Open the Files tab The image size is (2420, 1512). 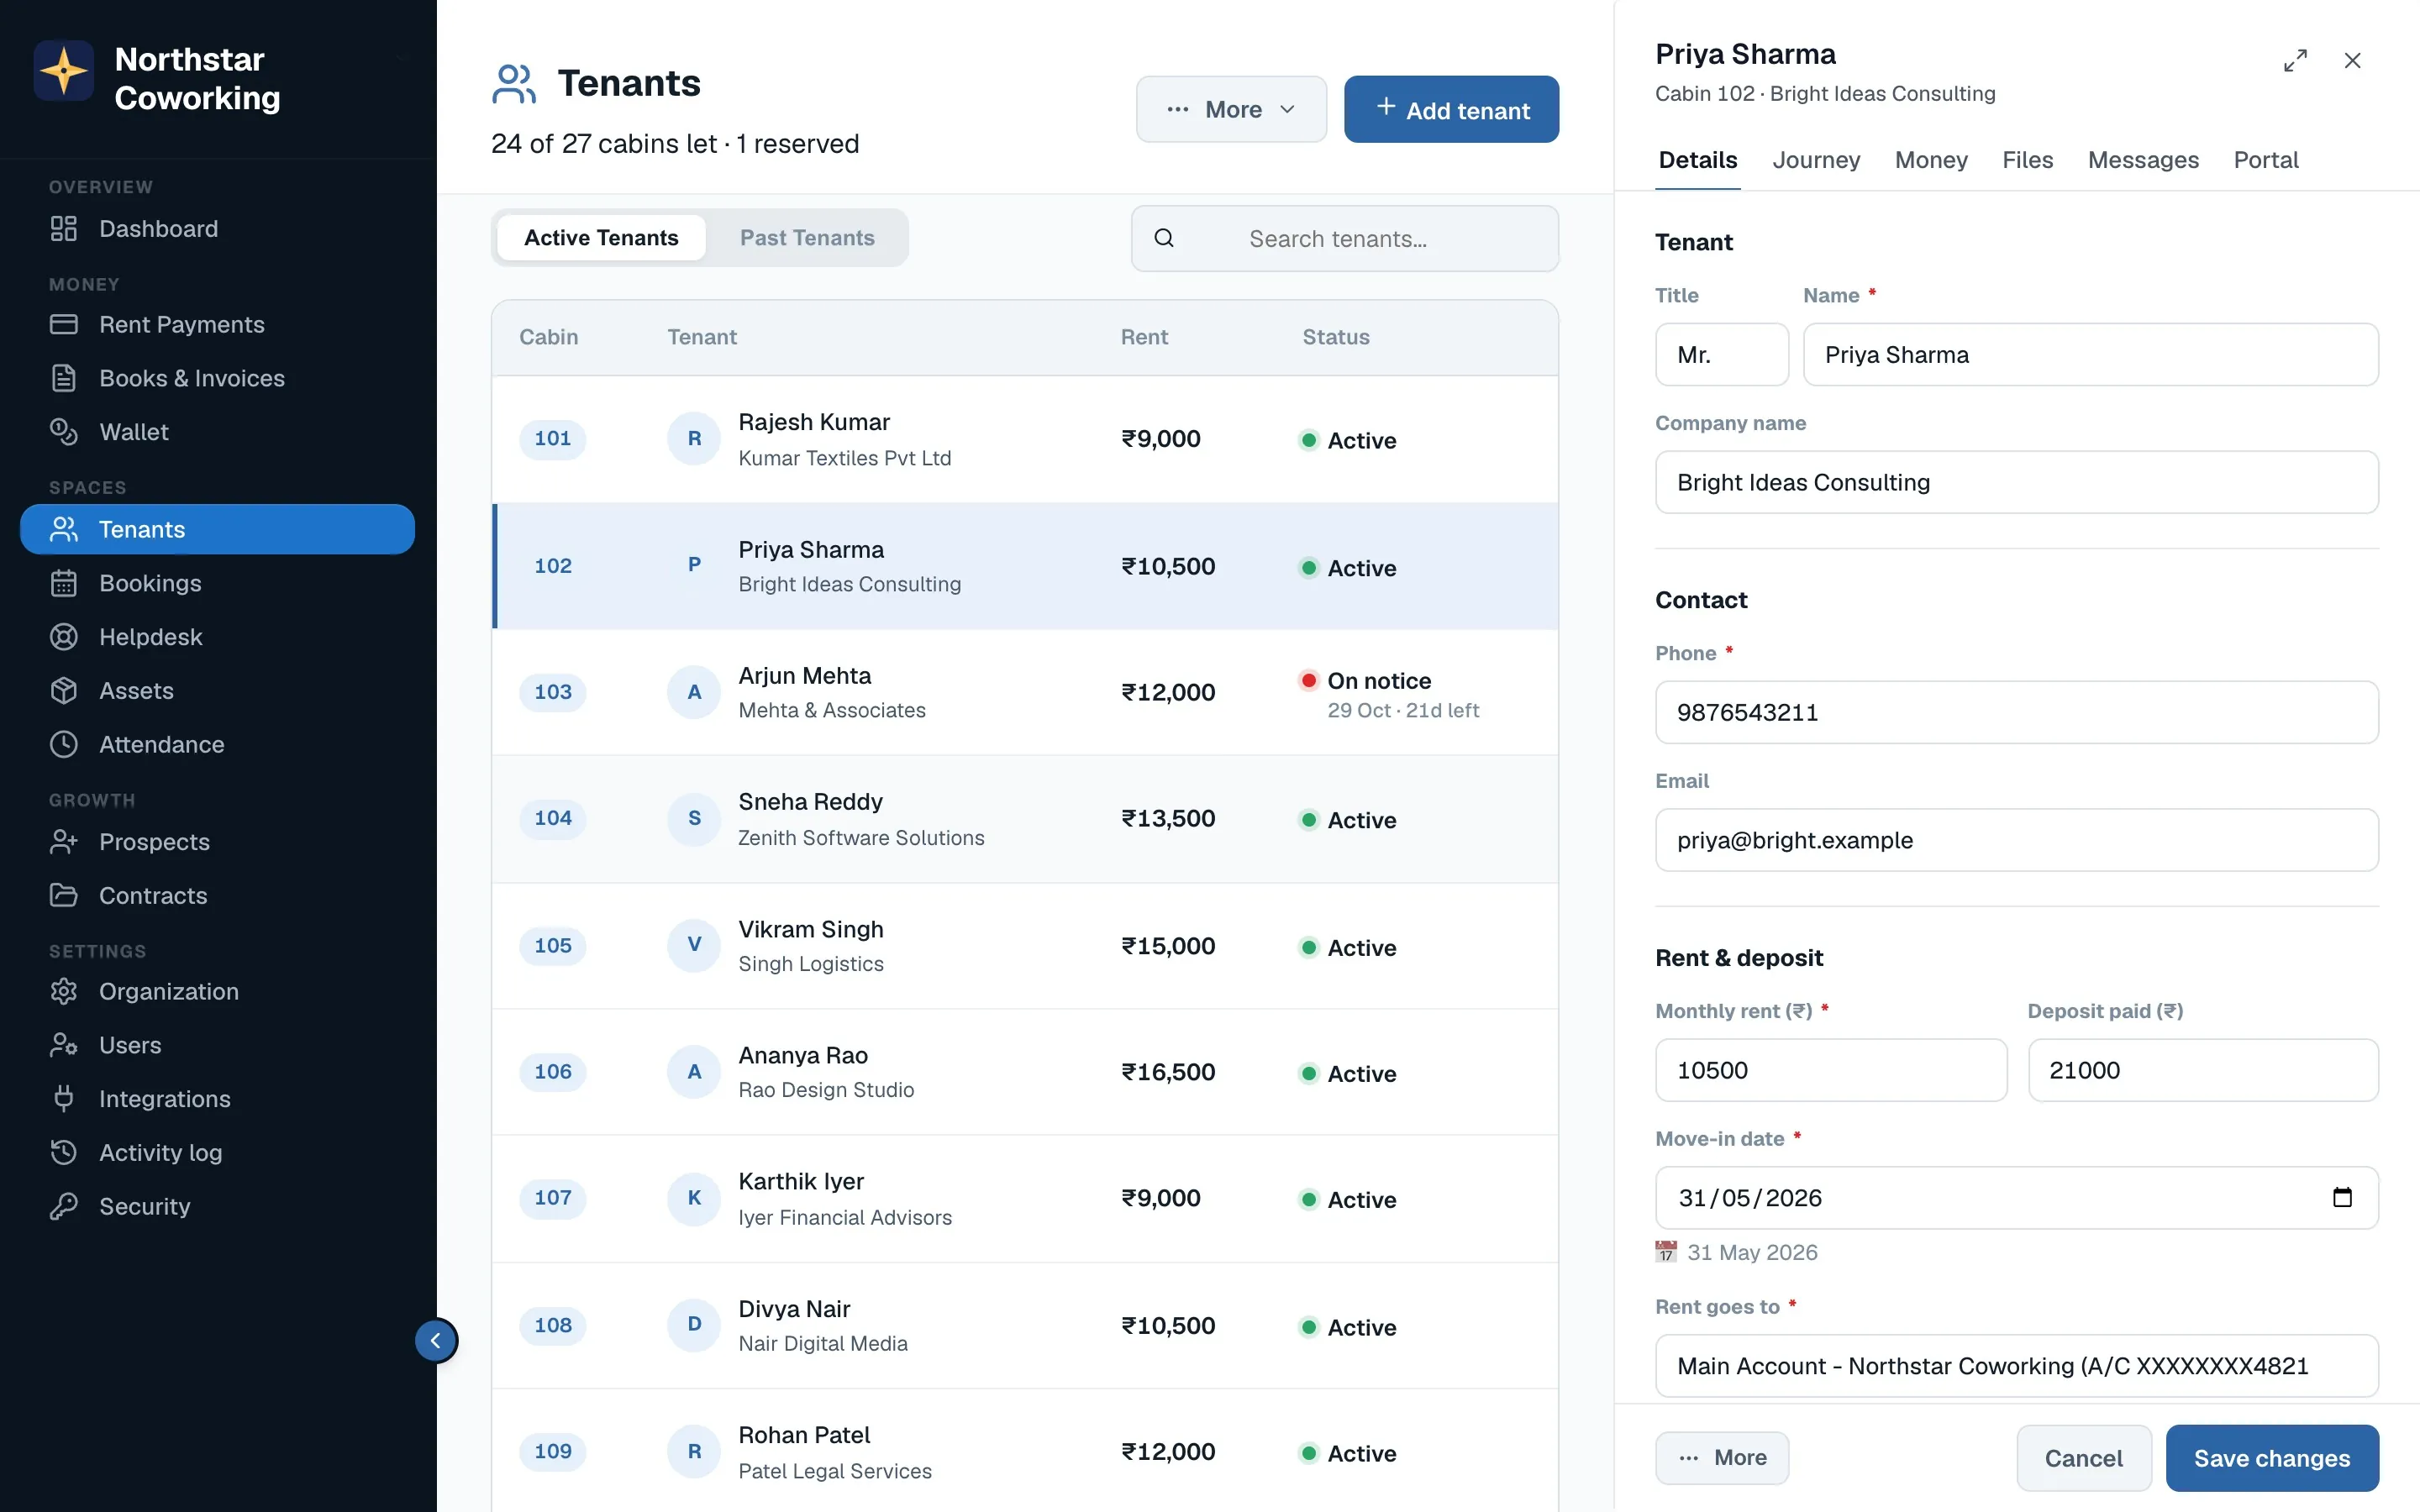[2027, 160]
